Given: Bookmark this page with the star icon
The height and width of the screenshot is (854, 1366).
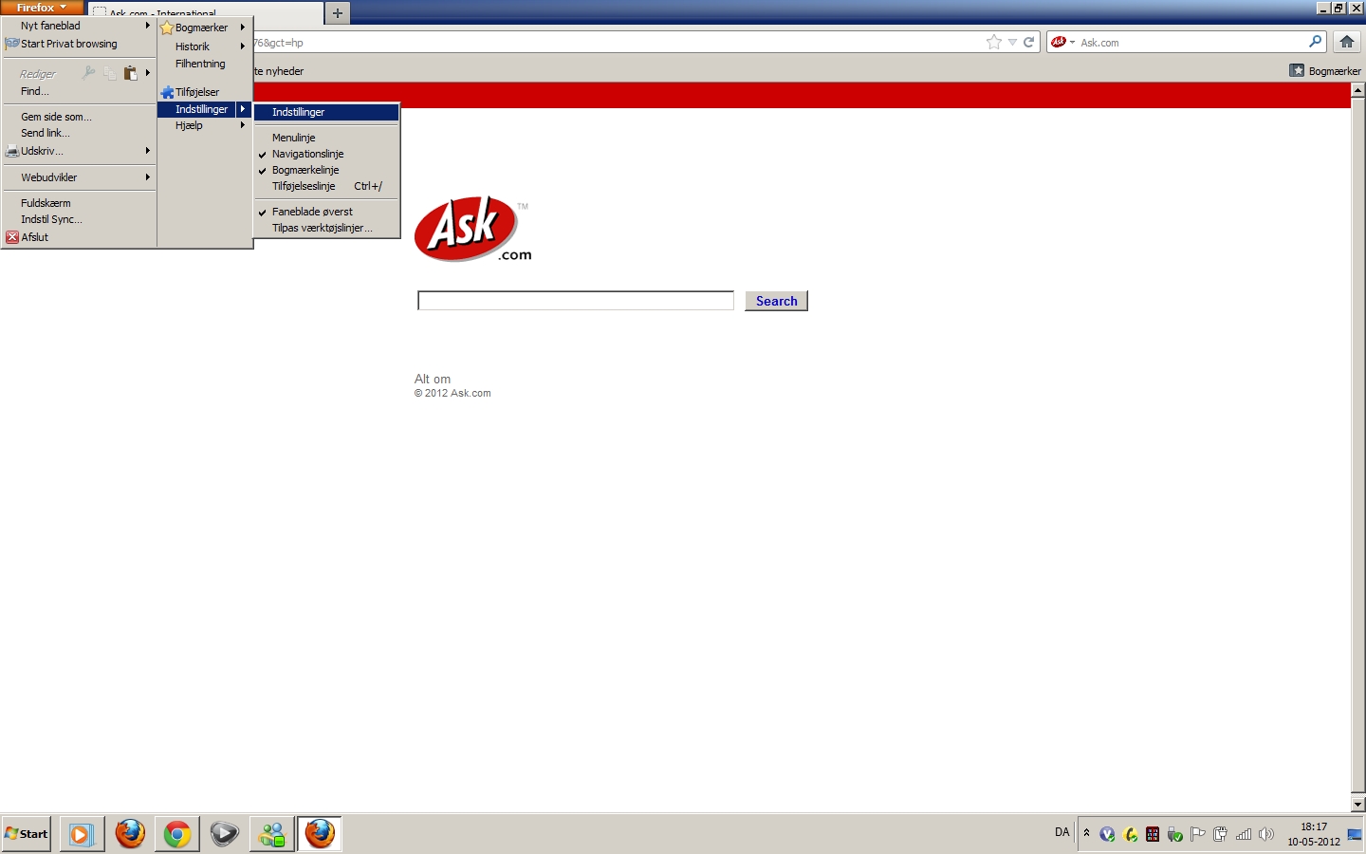Looking at the screenshot, I should point(993,43).
